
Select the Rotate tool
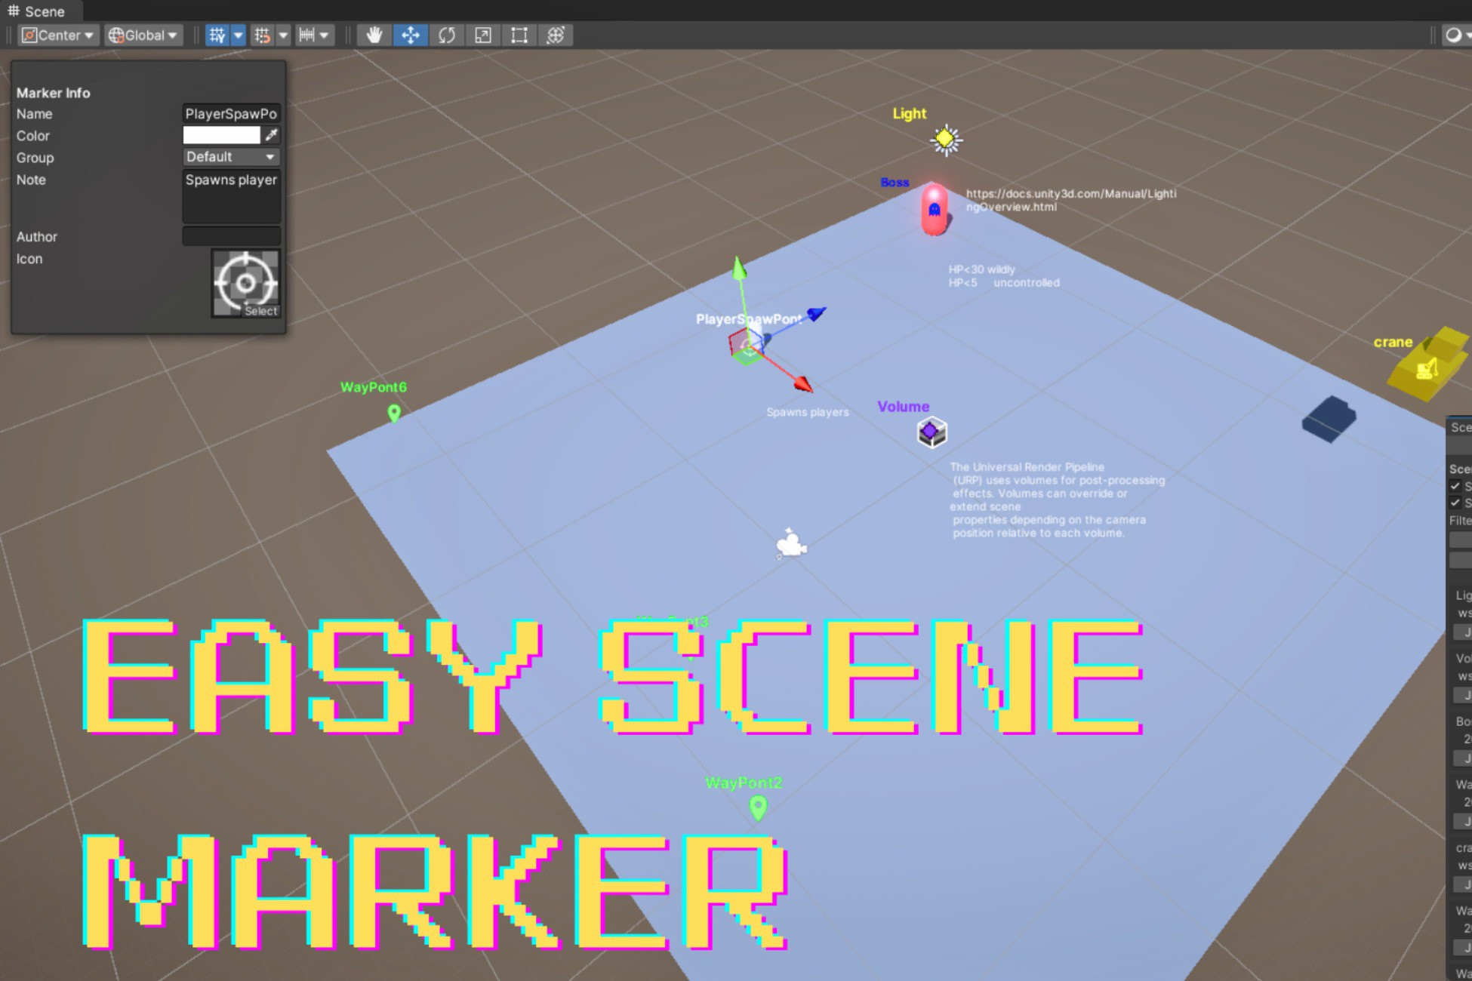click(447, 35)
